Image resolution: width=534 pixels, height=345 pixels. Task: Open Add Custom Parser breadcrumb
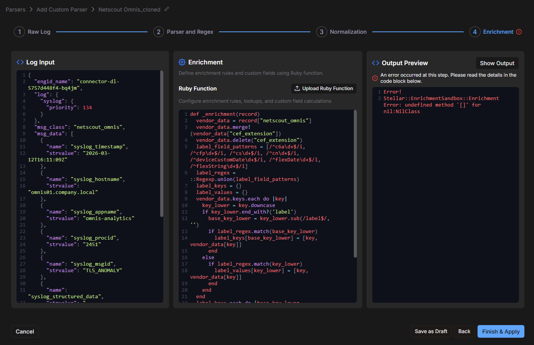[x=62, y=9]
